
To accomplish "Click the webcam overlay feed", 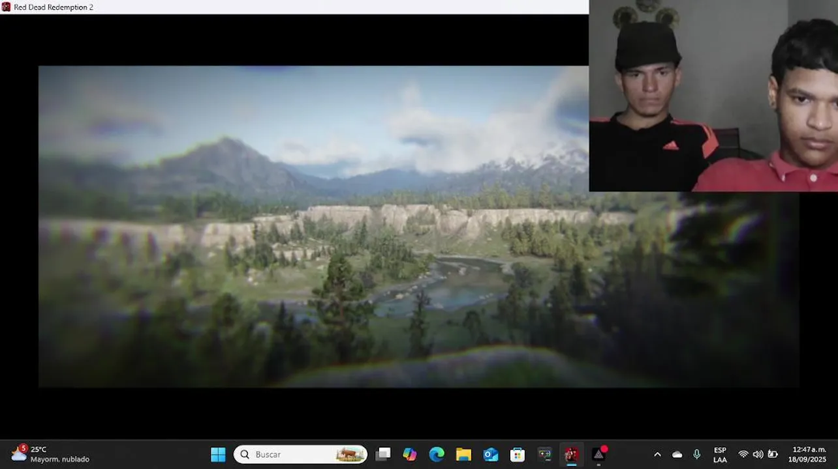I will [713, 96].
